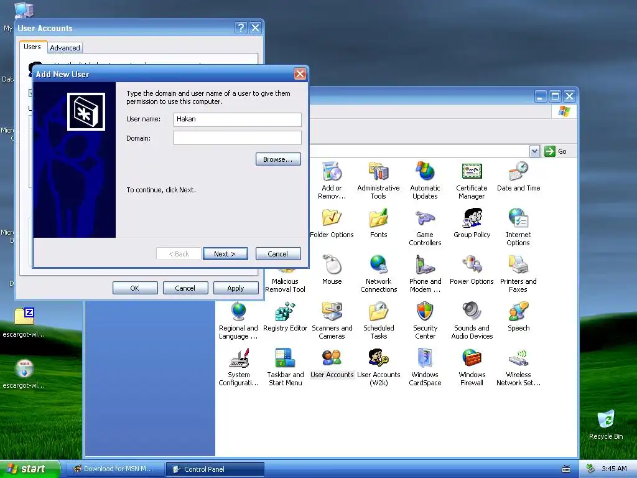The image size is (637, 478).
Task: Cancel the Add New User wizard
Action: point(278,254)
